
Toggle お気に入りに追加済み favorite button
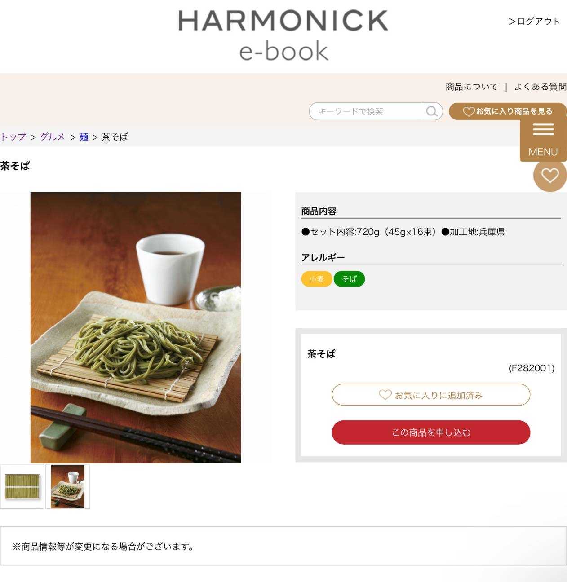tap(431, 395)
